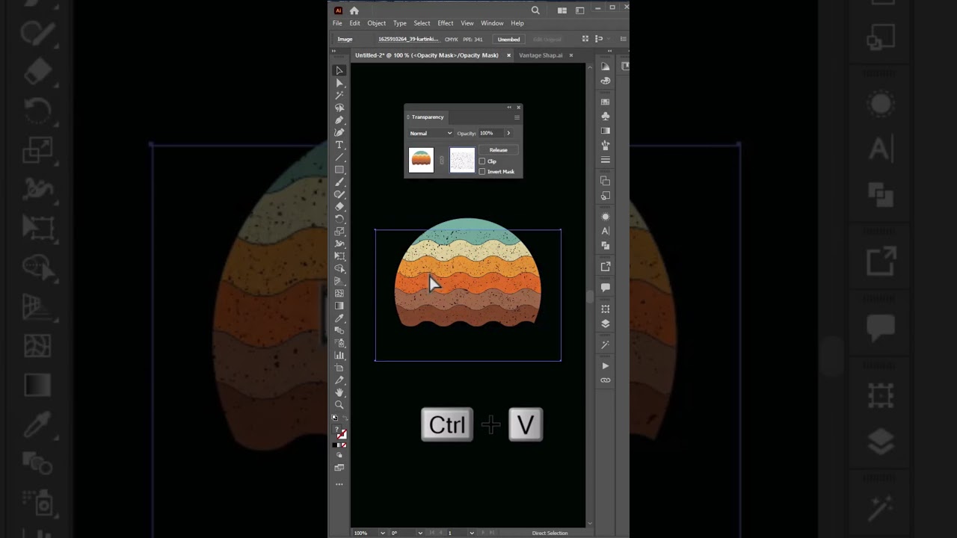Select the Direct Selection tool
This screenshot has width=957, height=538.
[x=339, y=83]
